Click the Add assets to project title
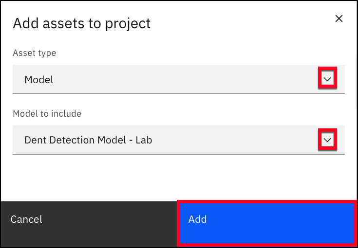358x248 pixels. click(x=82, y=23)
